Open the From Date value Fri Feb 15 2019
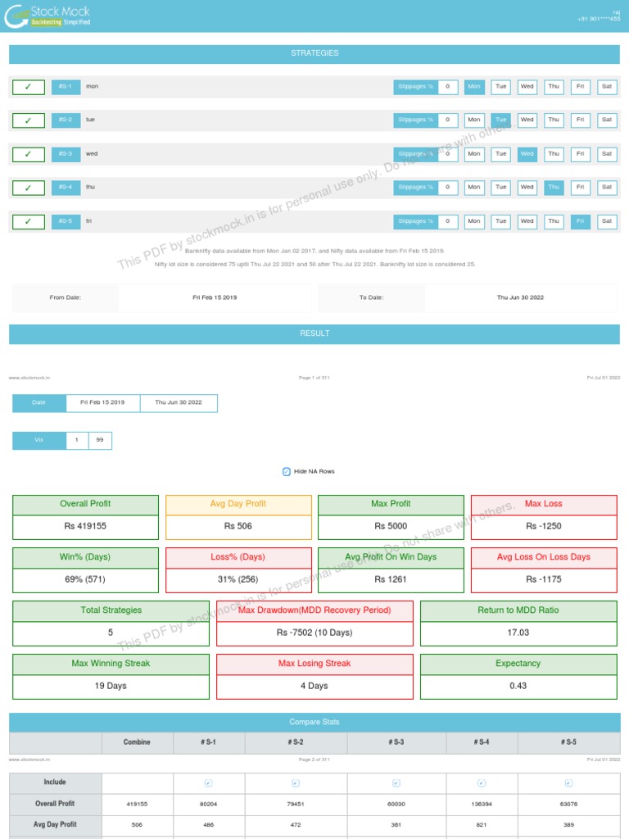The image size is (629, 839). (215, 297)
